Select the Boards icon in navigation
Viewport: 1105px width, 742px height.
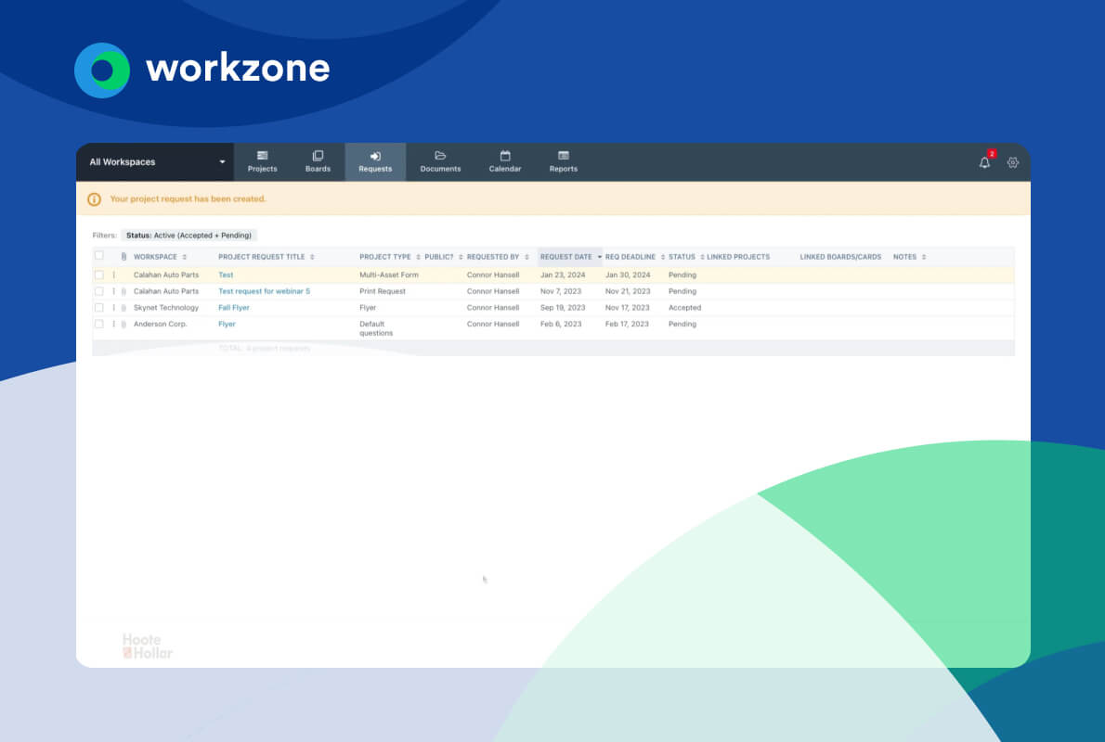(x=318, y=156)
